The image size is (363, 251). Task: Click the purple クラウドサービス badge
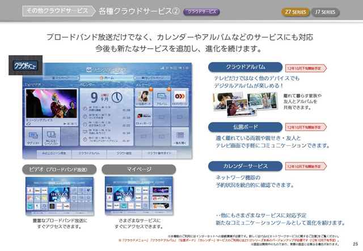click(202, 12)
